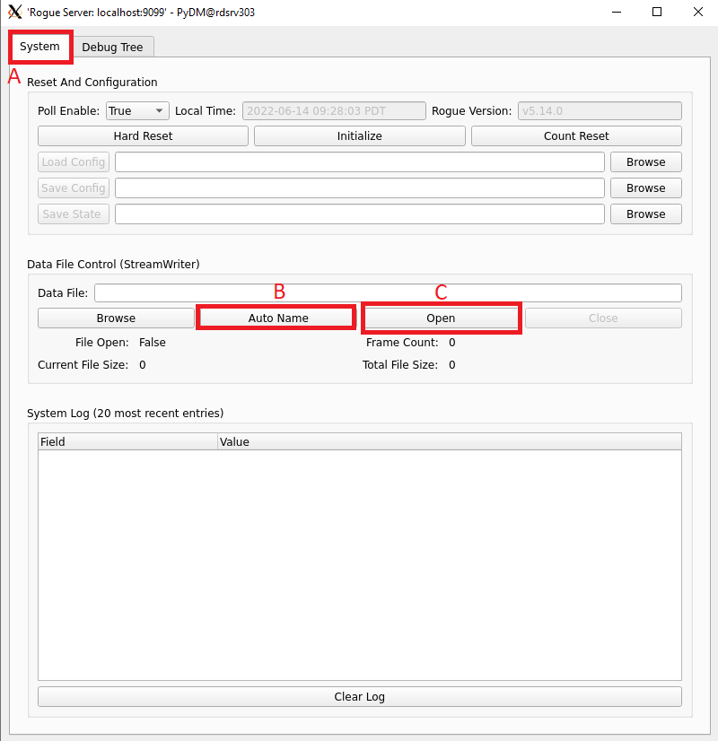Click the Poll Enable combo box arrow
718x741 pixels.
coord(158,110)
